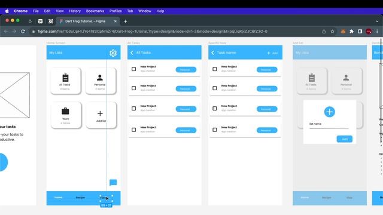Open the View menu
383x215 pixels.
click(x=60, y=11)
